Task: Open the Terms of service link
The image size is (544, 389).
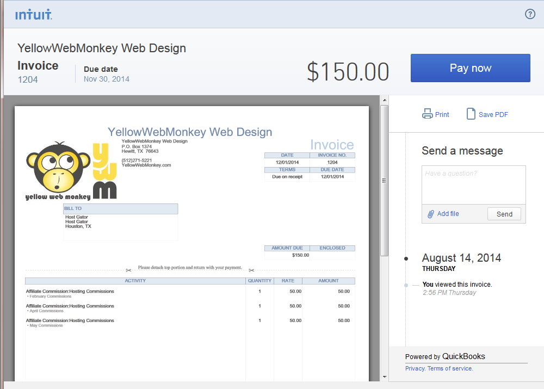Action: [450, 368]
